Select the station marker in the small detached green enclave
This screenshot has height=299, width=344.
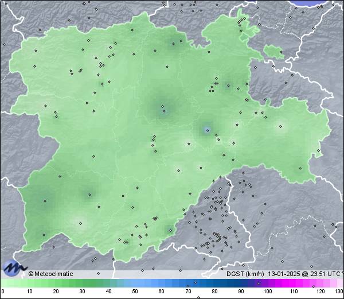(281, 52)
